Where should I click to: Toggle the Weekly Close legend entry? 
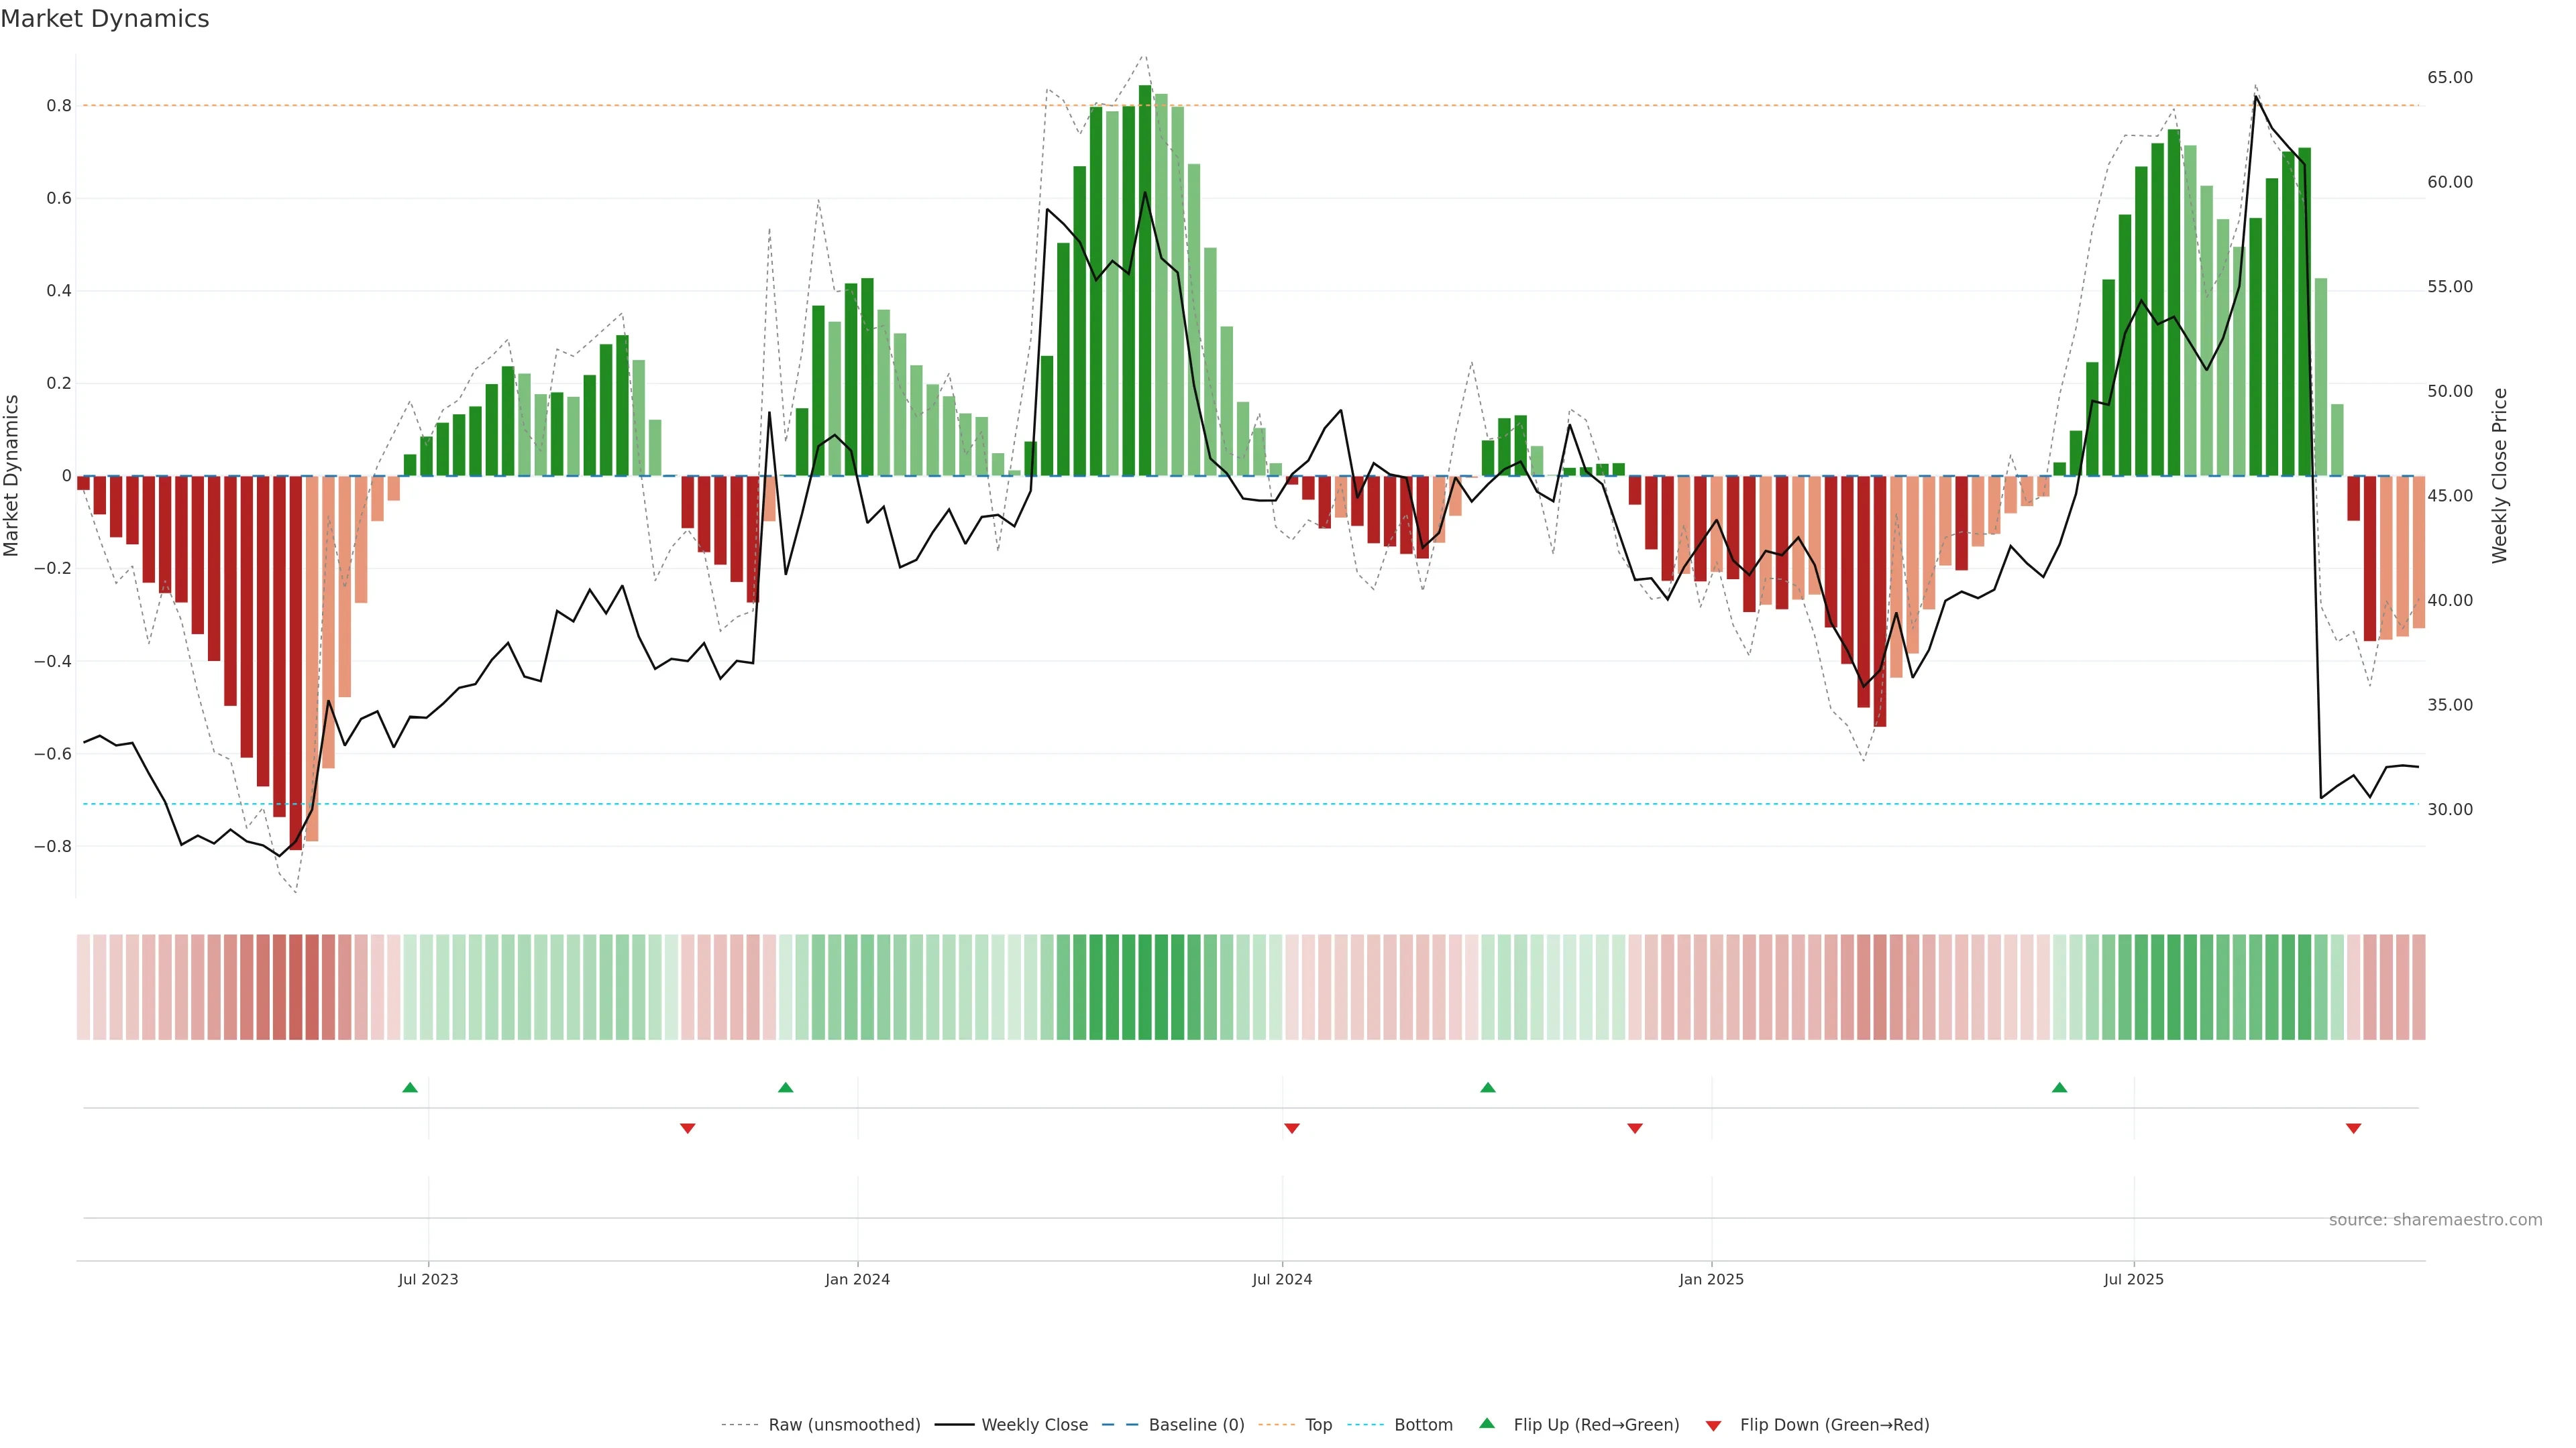[1034, 1425]
